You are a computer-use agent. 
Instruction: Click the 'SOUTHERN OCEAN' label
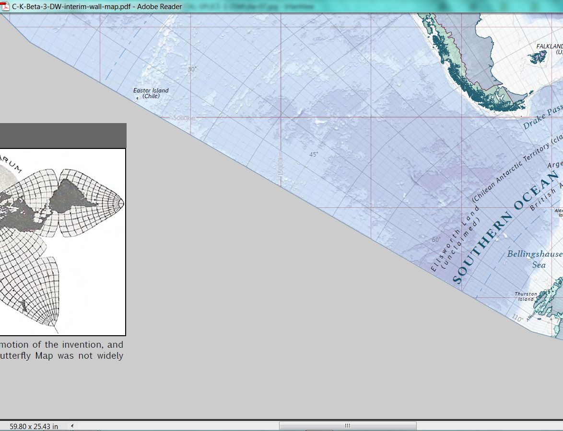[x=505, y=227]
